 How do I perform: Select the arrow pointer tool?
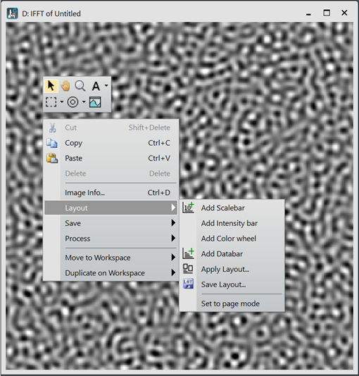pyautogui.click(x=51, y=86)
